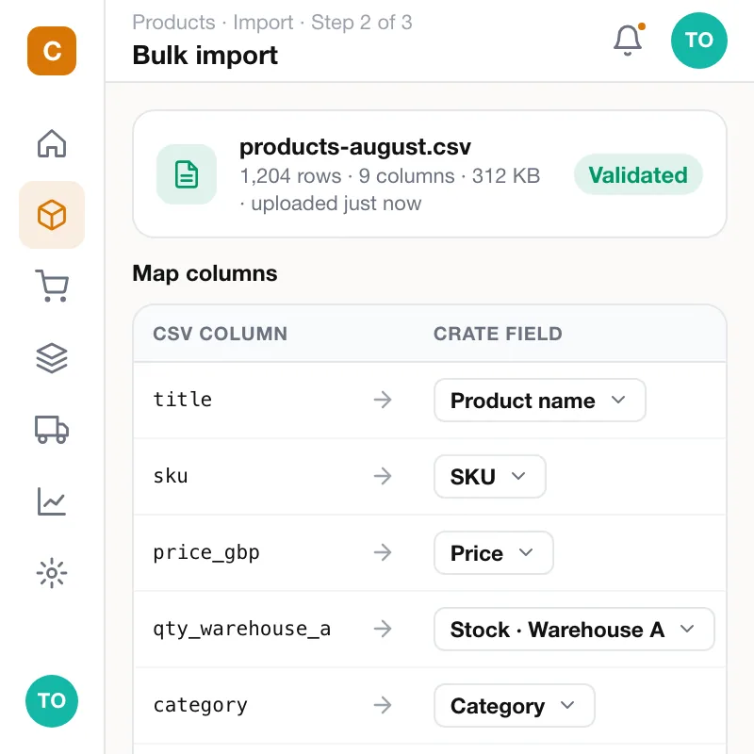754x754 pixels.
Task: Click the 'title' CSV column cell
Action: coord(183,400)
